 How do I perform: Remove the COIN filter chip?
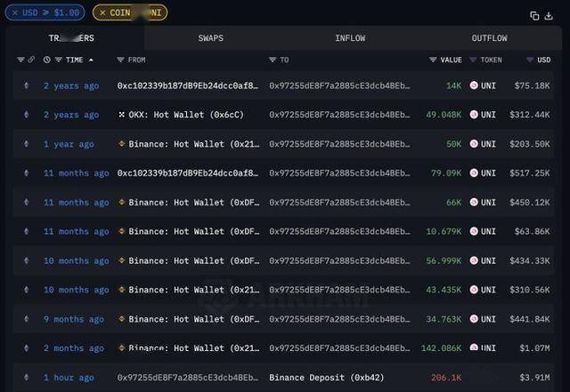102,12
